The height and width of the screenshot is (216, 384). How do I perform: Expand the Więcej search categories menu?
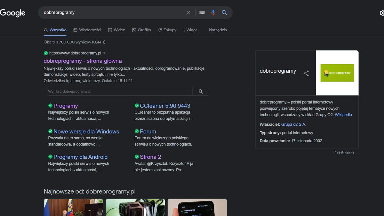(191, 30)
